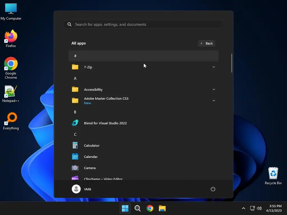287x215 pixels.
Task: Click the search apps input field
Action: tap(143, 24)
